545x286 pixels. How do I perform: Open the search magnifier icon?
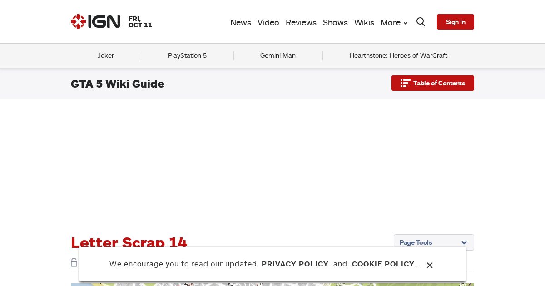(x=421, y=22)
